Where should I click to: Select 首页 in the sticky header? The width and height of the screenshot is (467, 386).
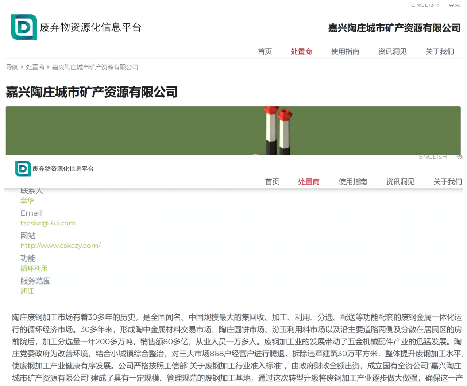272,181
